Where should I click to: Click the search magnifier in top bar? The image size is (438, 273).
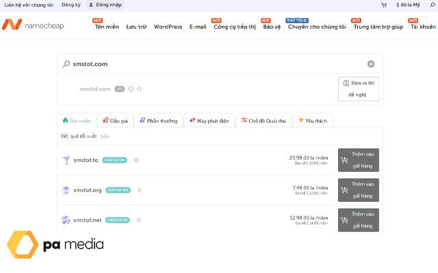(x=433, y=5)
